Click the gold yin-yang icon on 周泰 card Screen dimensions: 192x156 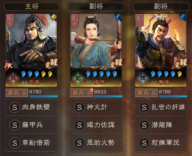coord(54,17)
